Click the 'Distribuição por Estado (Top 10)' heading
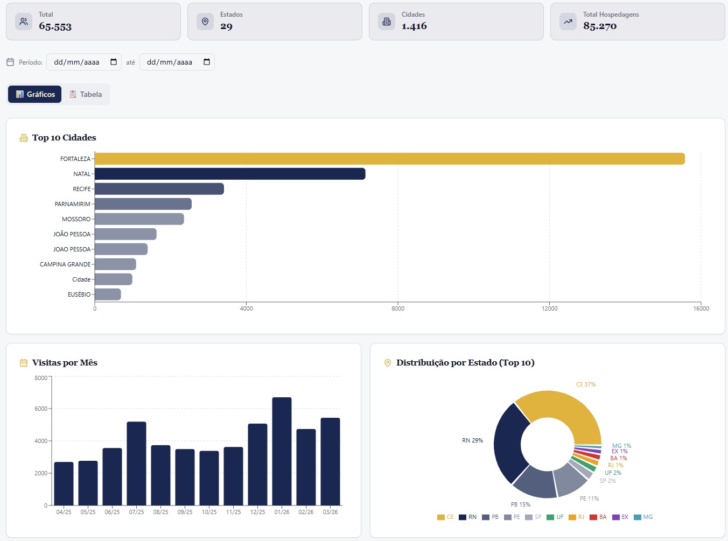 point(465,363)
